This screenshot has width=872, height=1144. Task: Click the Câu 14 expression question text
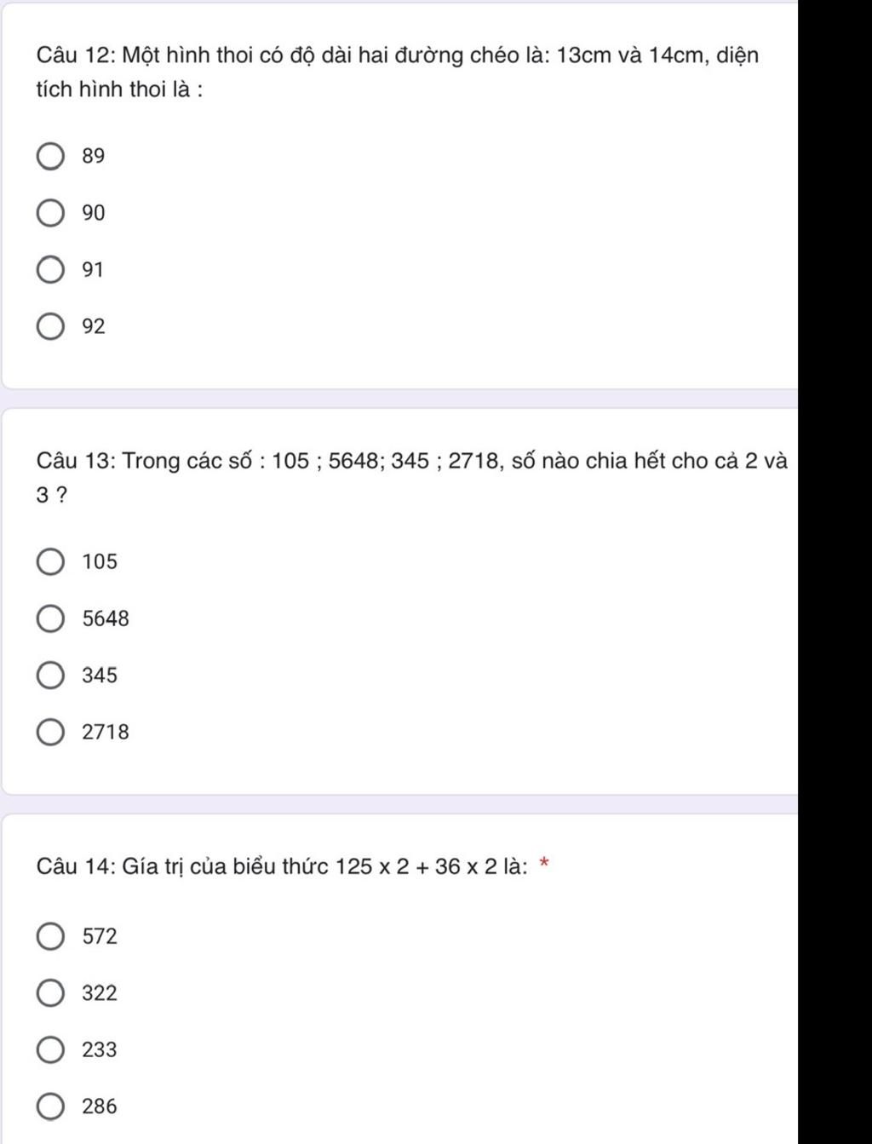point(282,867)
